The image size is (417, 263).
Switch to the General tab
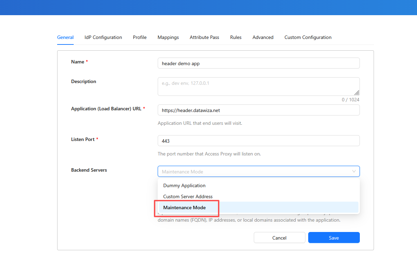(65, 37)
